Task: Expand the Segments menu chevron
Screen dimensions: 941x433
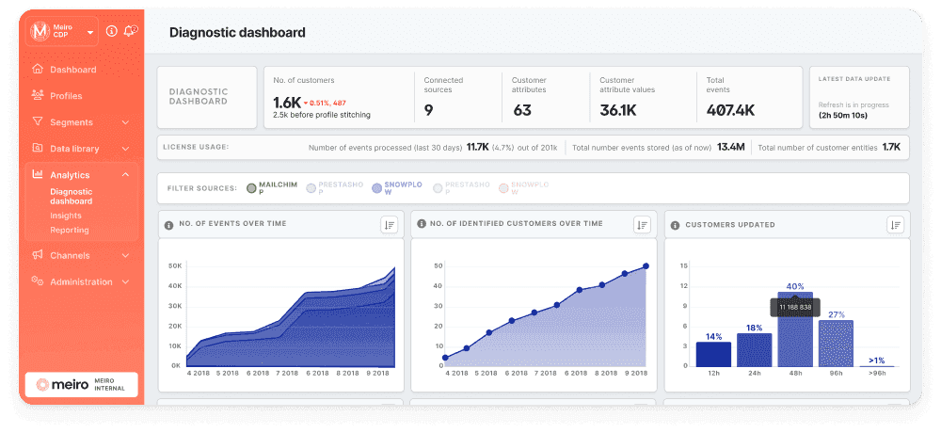Action: point(125,122)
